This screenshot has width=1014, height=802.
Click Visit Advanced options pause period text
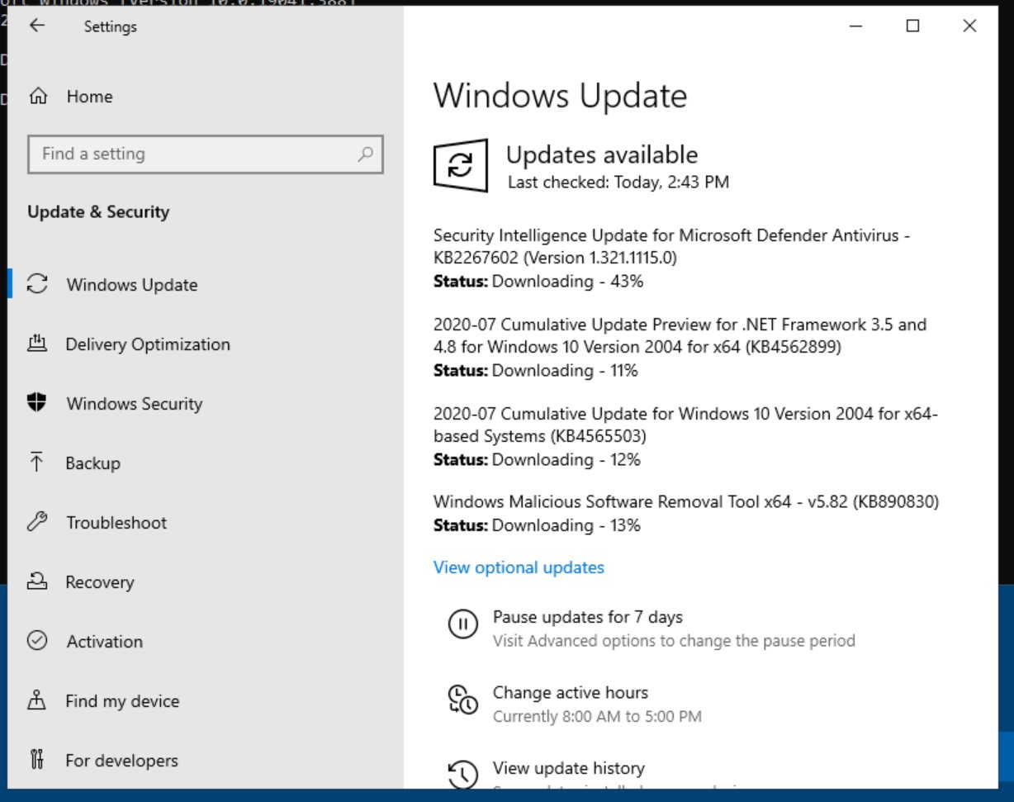[674, 640]
